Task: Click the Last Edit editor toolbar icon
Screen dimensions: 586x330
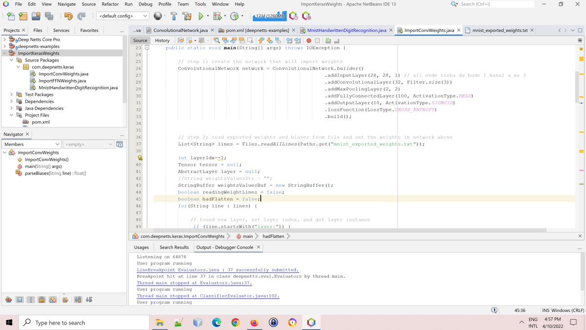Action: point(181,41)
